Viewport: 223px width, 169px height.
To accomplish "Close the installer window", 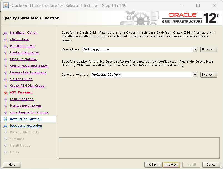I will click(214, 5).
